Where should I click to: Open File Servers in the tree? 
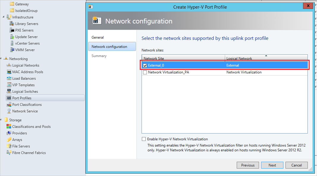pos(21,146)
